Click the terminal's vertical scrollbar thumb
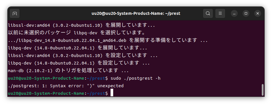The image size is (272, 105). (x=262, y=90)
